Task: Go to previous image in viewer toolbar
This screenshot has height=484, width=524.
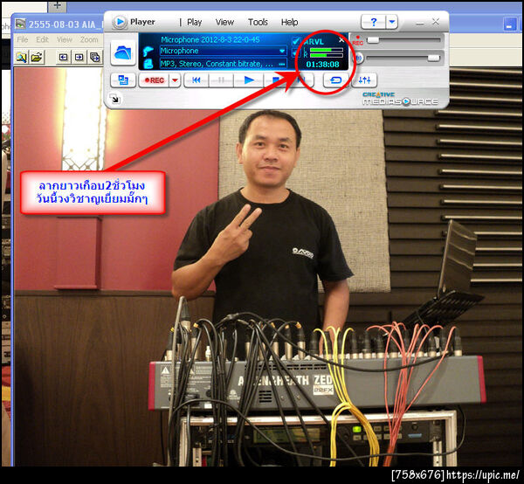Action: [63, 57]
